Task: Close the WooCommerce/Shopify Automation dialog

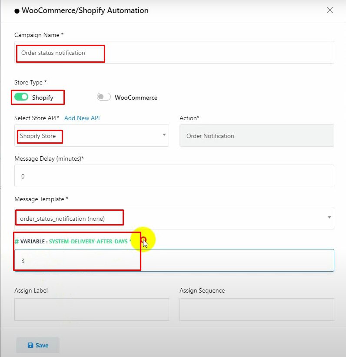Action: 330,10
